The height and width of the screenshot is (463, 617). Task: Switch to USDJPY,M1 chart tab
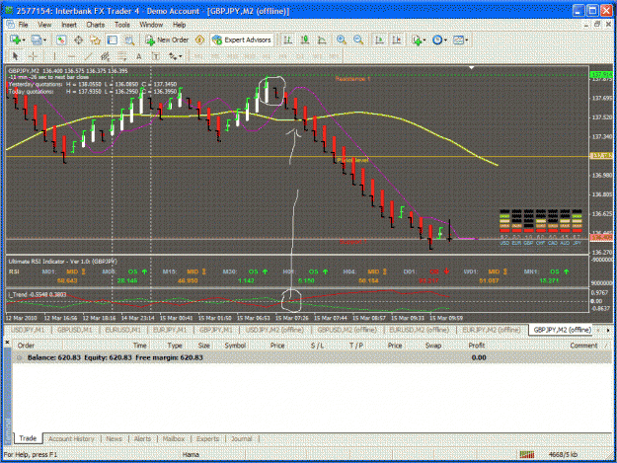coord(29,330)
